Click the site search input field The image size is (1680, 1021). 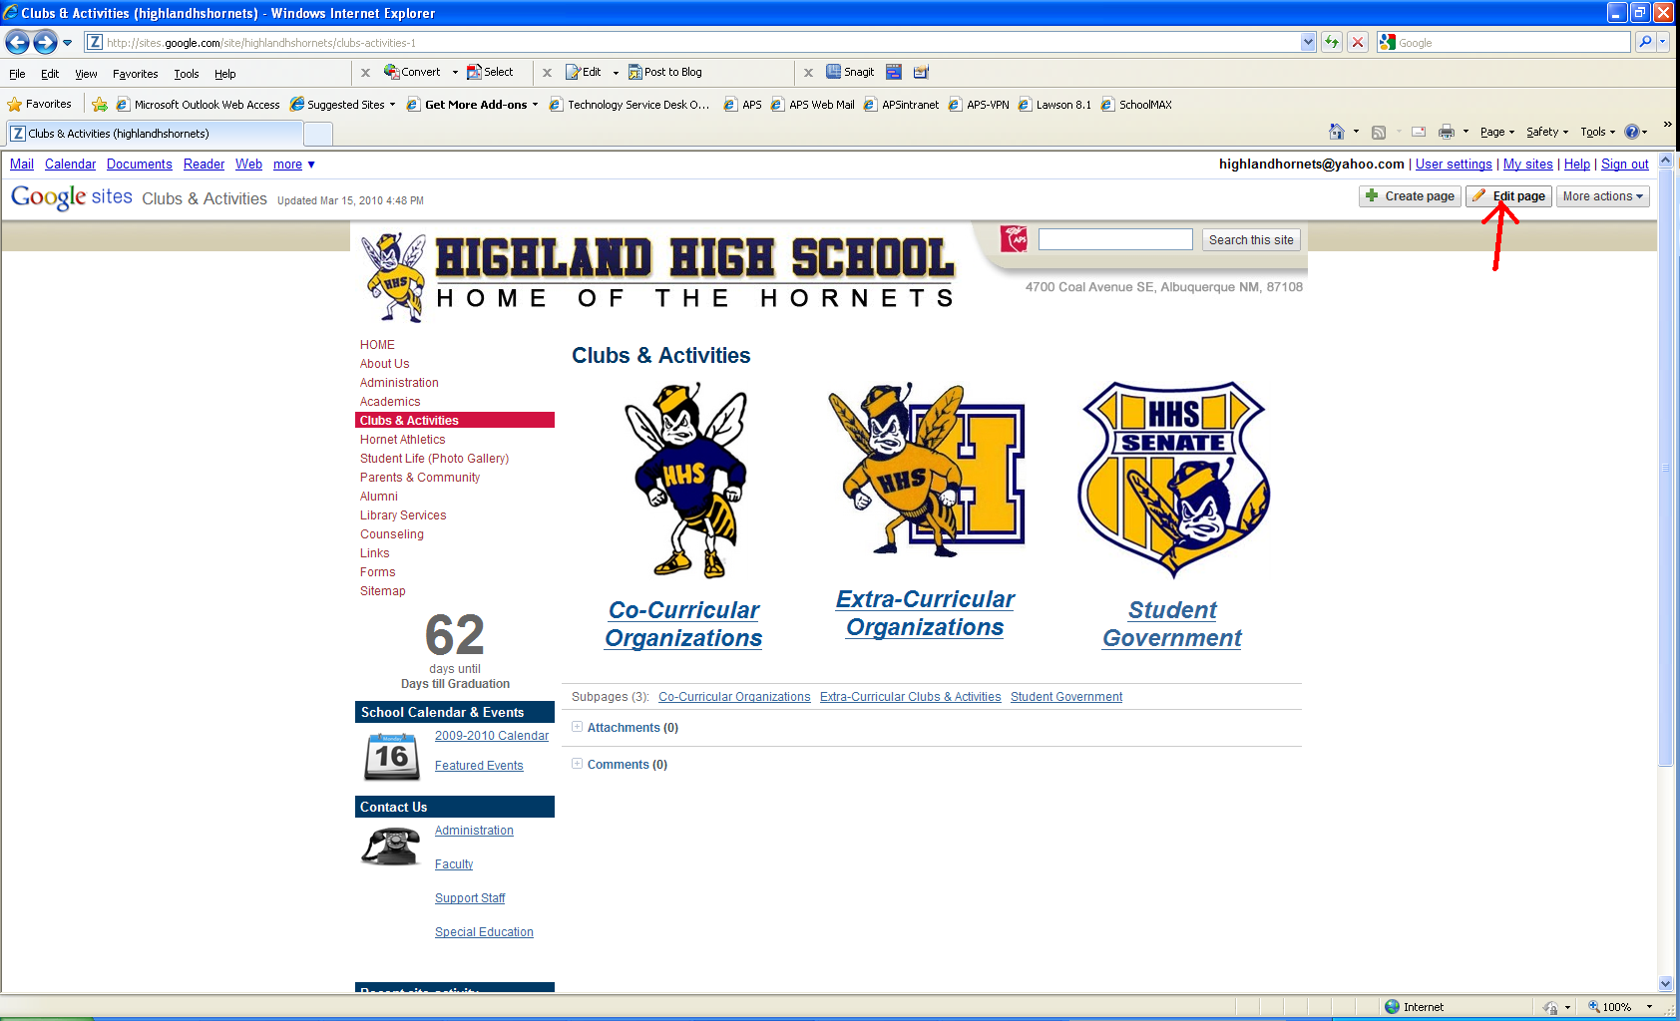tap(1115, 239)
